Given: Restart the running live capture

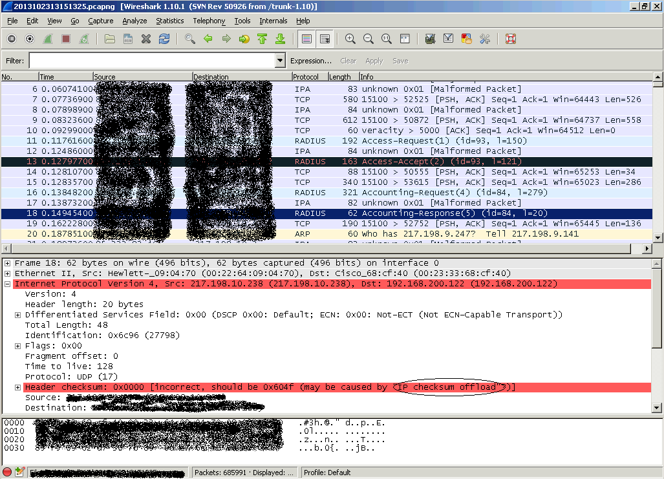Looking at the screenshot, I should point(84,39).
